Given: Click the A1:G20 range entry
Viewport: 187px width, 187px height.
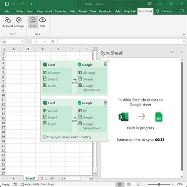Looking at the screenshot, I should 52,111.
